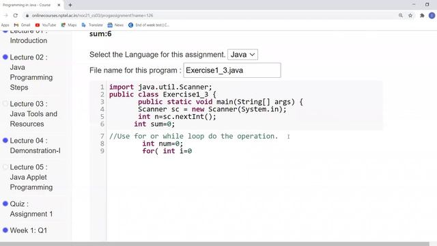Close the Programming in Java browser tab

[x=59, y=5]
